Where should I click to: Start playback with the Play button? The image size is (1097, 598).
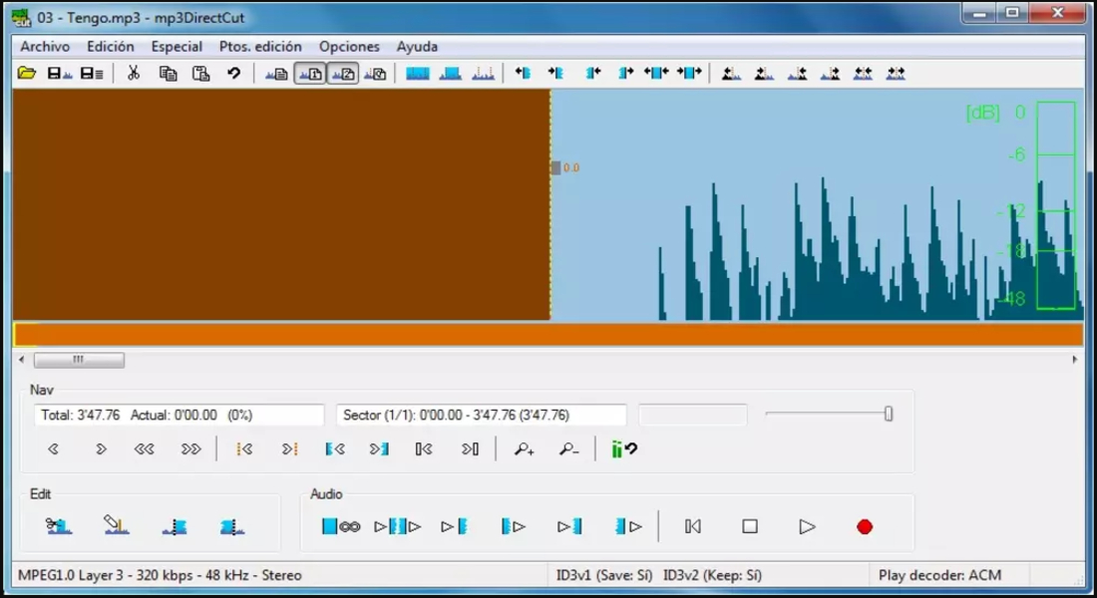(x=807, y=526)
